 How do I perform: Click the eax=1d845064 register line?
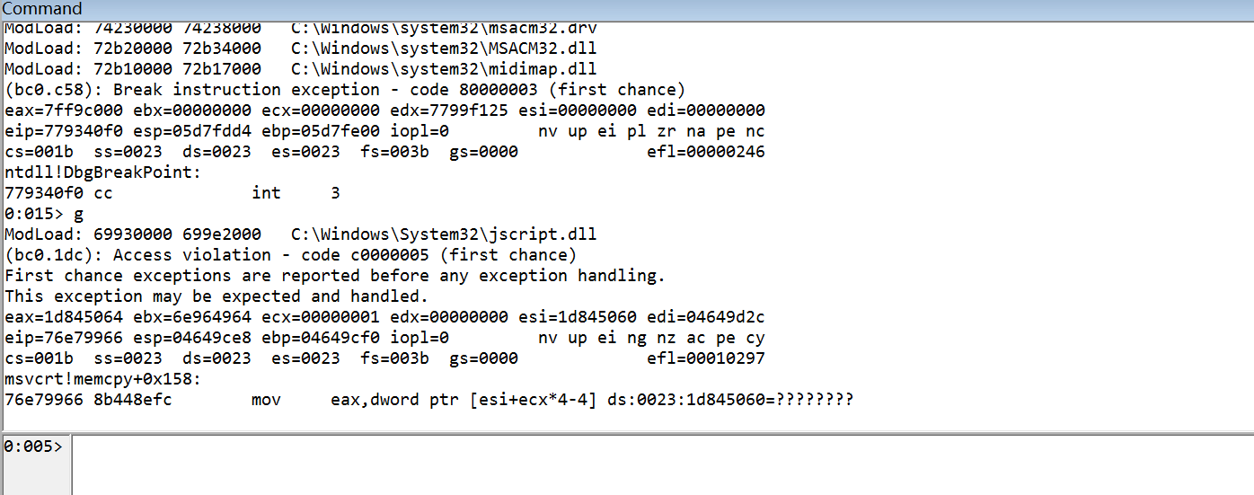384,317
